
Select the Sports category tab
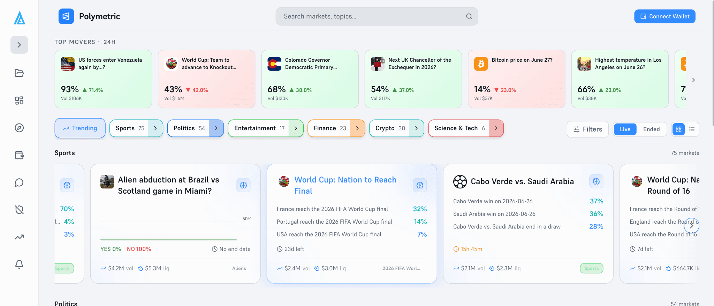129,128
